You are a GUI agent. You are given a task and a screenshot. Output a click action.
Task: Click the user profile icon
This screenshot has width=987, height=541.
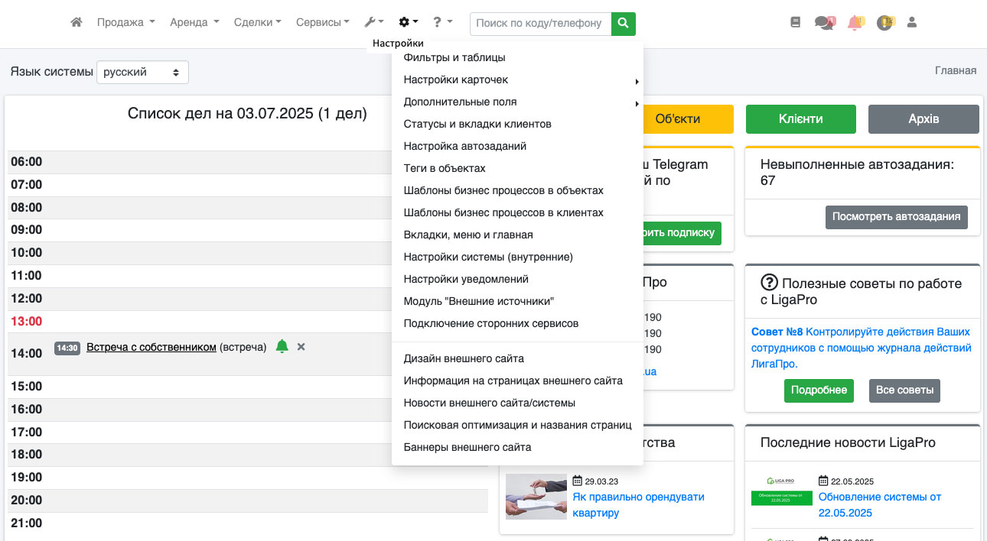pyautogui.click(x=911, y=23)
